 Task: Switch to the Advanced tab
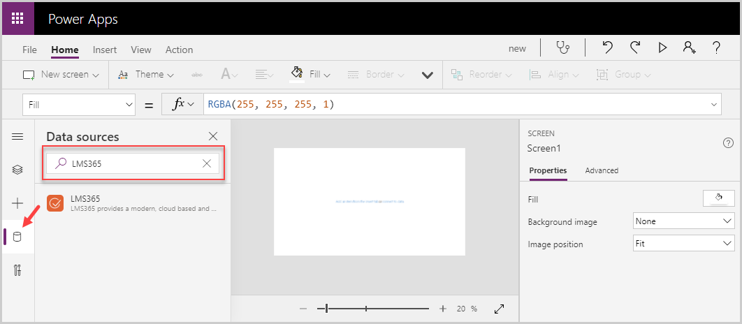coord(601,170)
